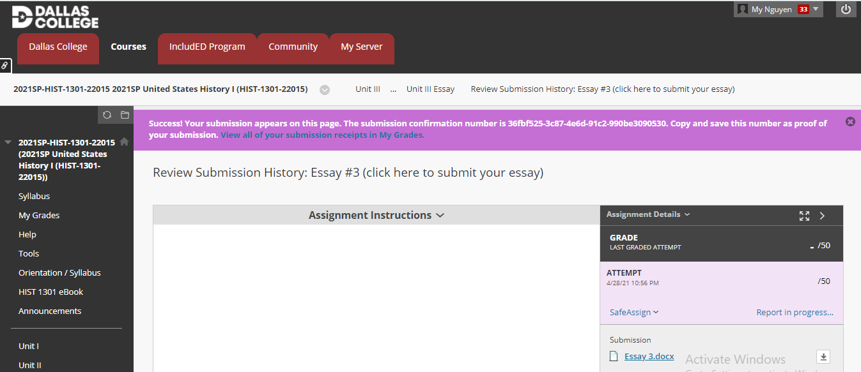861x372 pixels.
Task: Click the Unit III Essay breadcrumb
Action: pos(430,89)
